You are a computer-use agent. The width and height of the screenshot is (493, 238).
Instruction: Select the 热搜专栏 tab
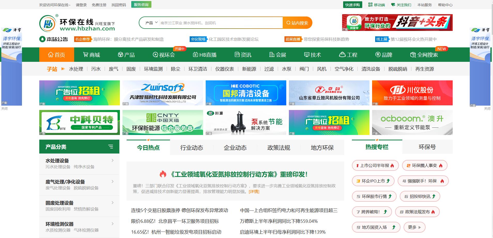(377, 147)
